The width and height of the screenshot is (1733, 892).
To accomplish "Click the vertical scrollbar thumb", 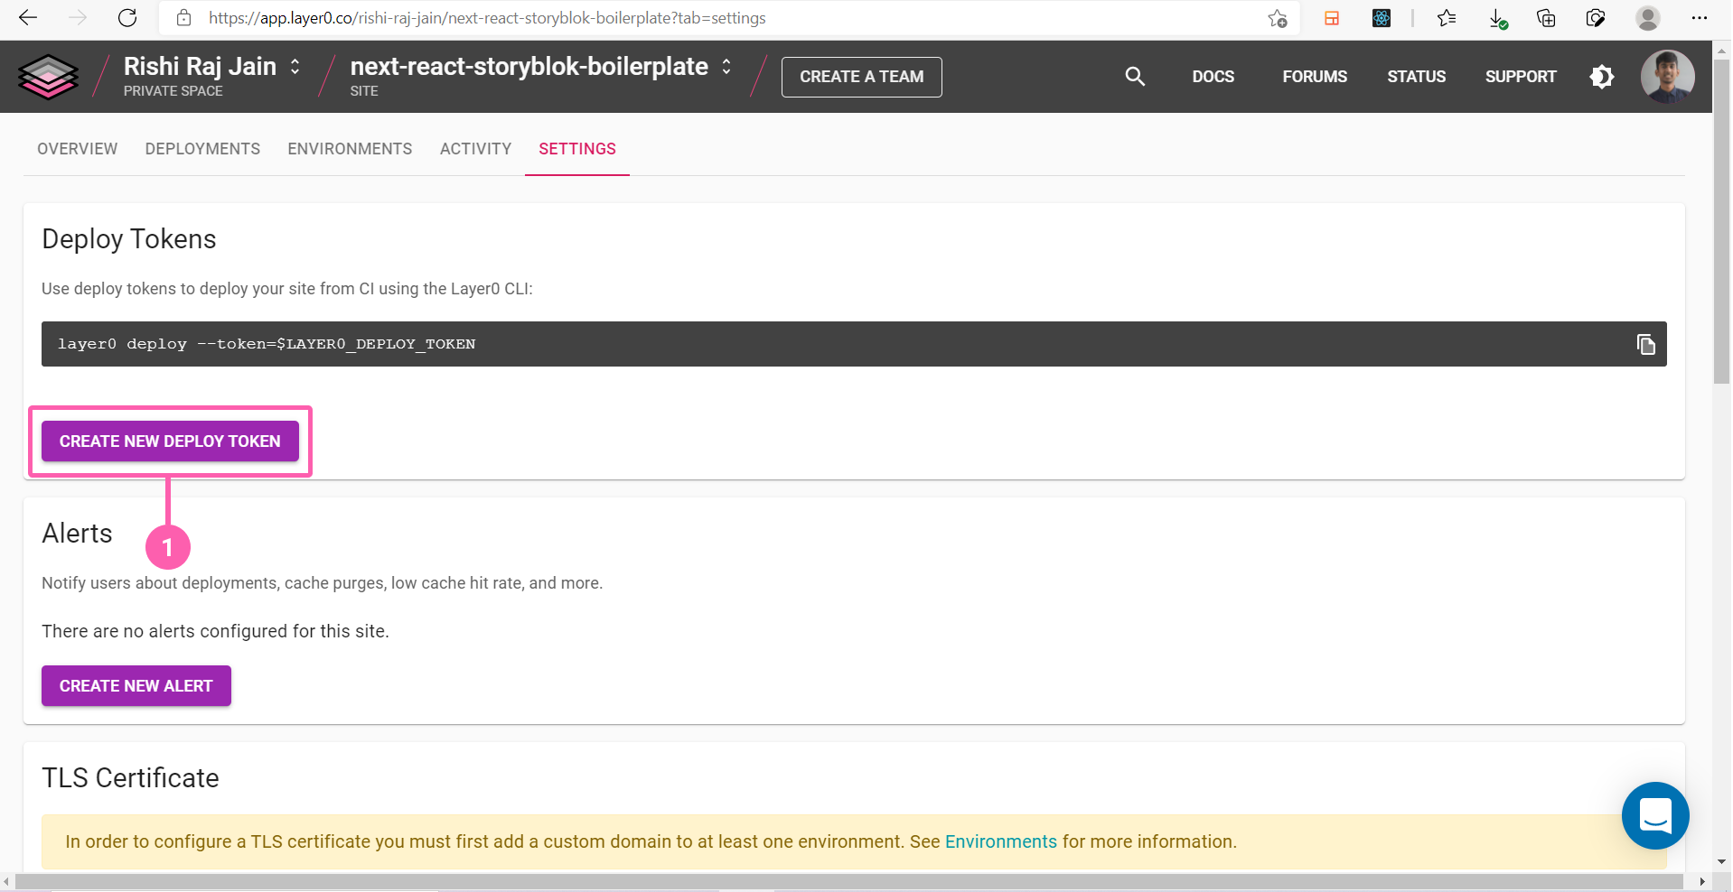I will pos(1721,221).
